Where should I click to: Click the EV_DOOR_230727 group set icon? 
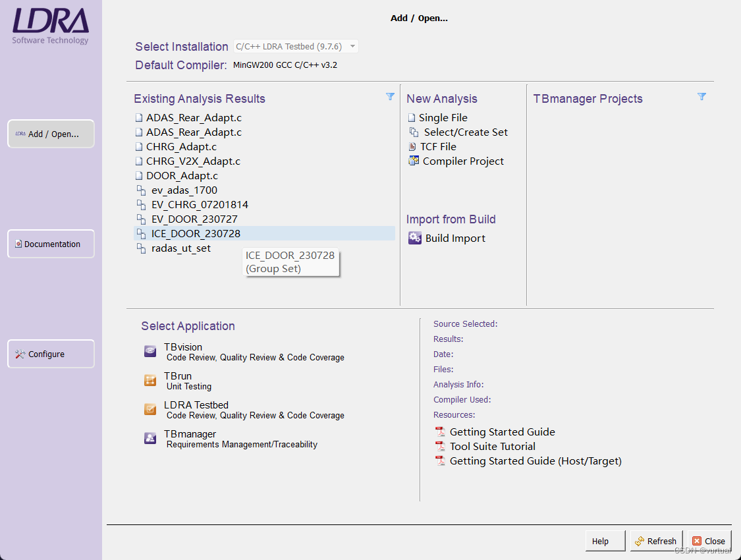(x=141, y=219)
